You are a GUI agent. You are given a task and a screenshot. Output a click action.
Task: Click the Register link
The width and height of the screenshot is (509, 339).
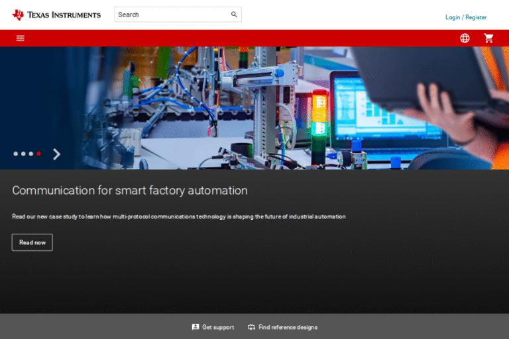(476, 17)
